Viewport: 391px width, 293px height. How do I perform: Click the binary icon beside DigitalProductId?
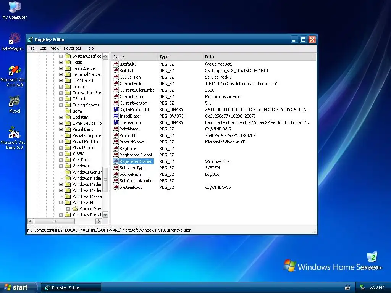116,109
